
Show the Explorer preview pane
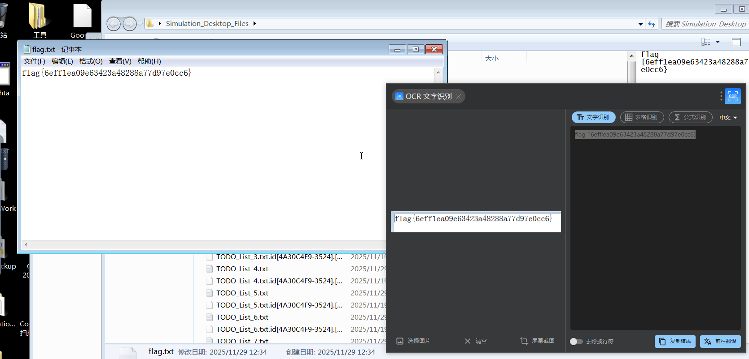(x=736, y=42)
